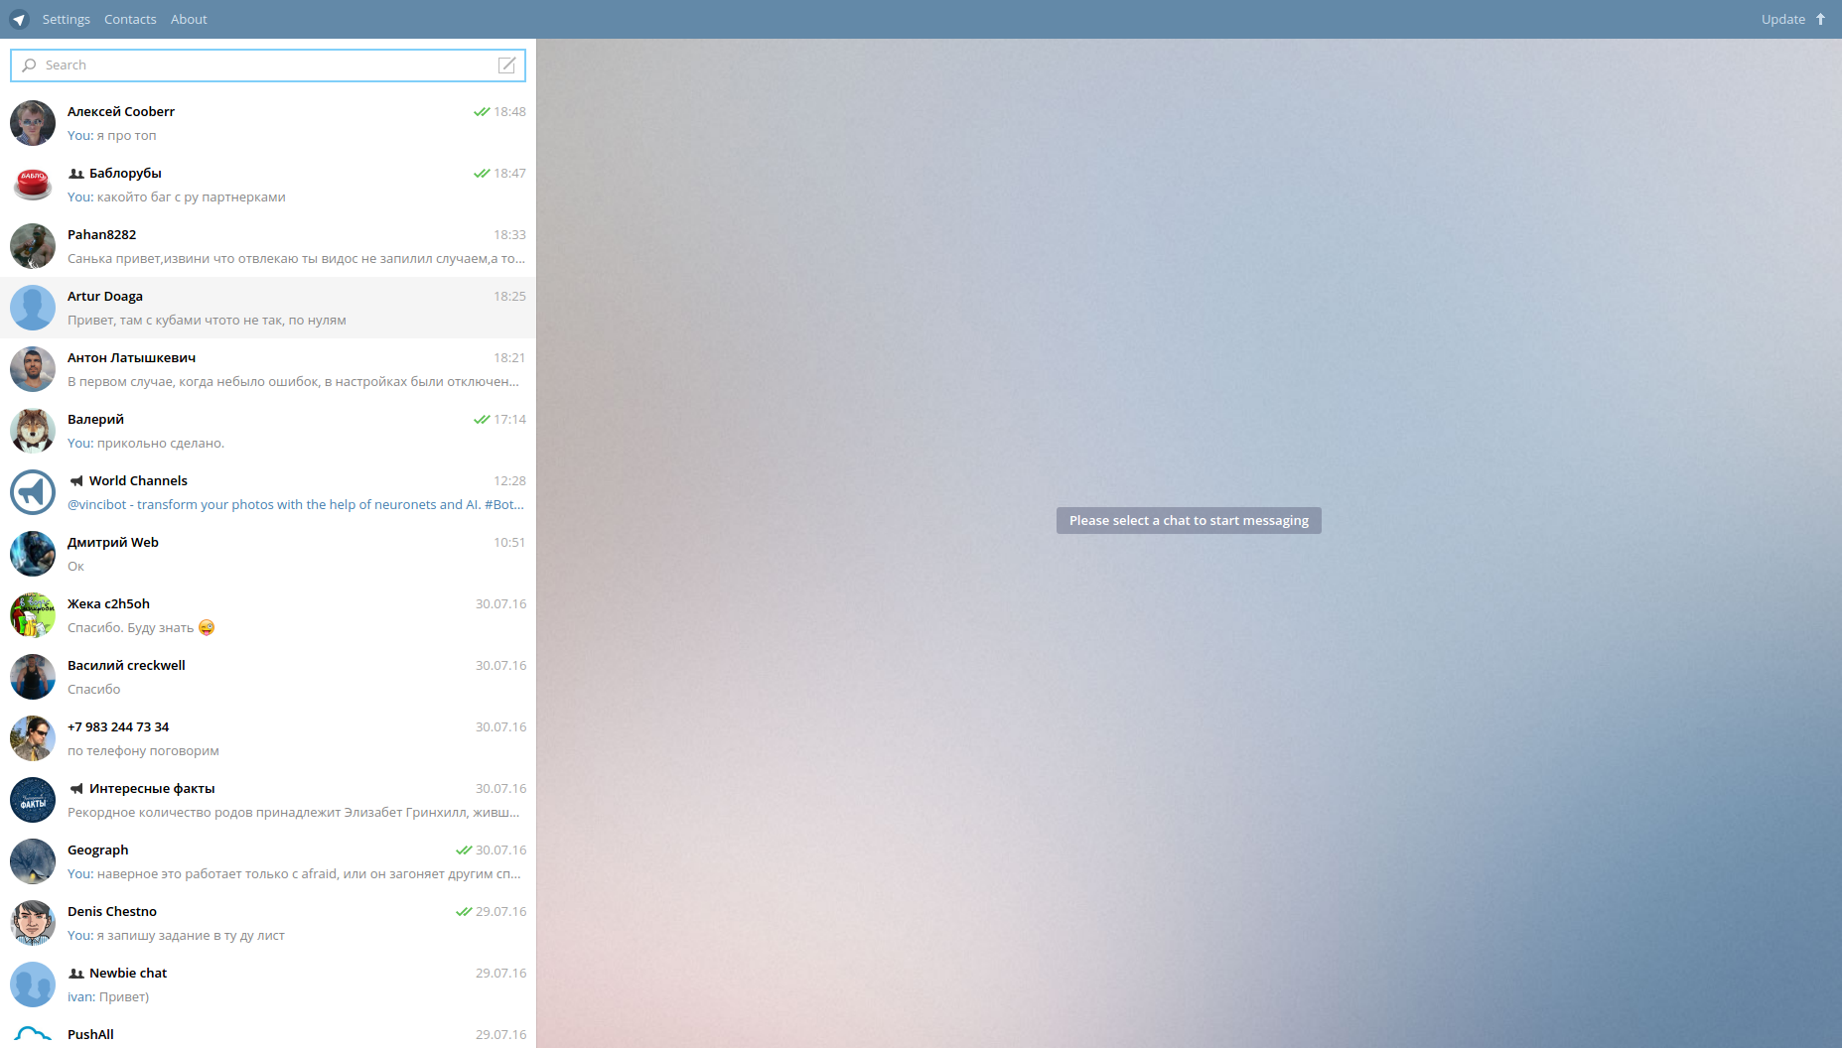Image resolution: width=1842 pixels, height=1048 pixels.
Task: Click group icon next to Баблорубы
Action: pyautogui.click(x=75, y=174)
